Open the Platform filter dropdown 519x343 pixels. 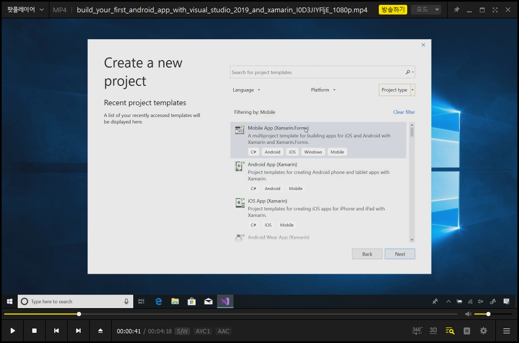323,90
